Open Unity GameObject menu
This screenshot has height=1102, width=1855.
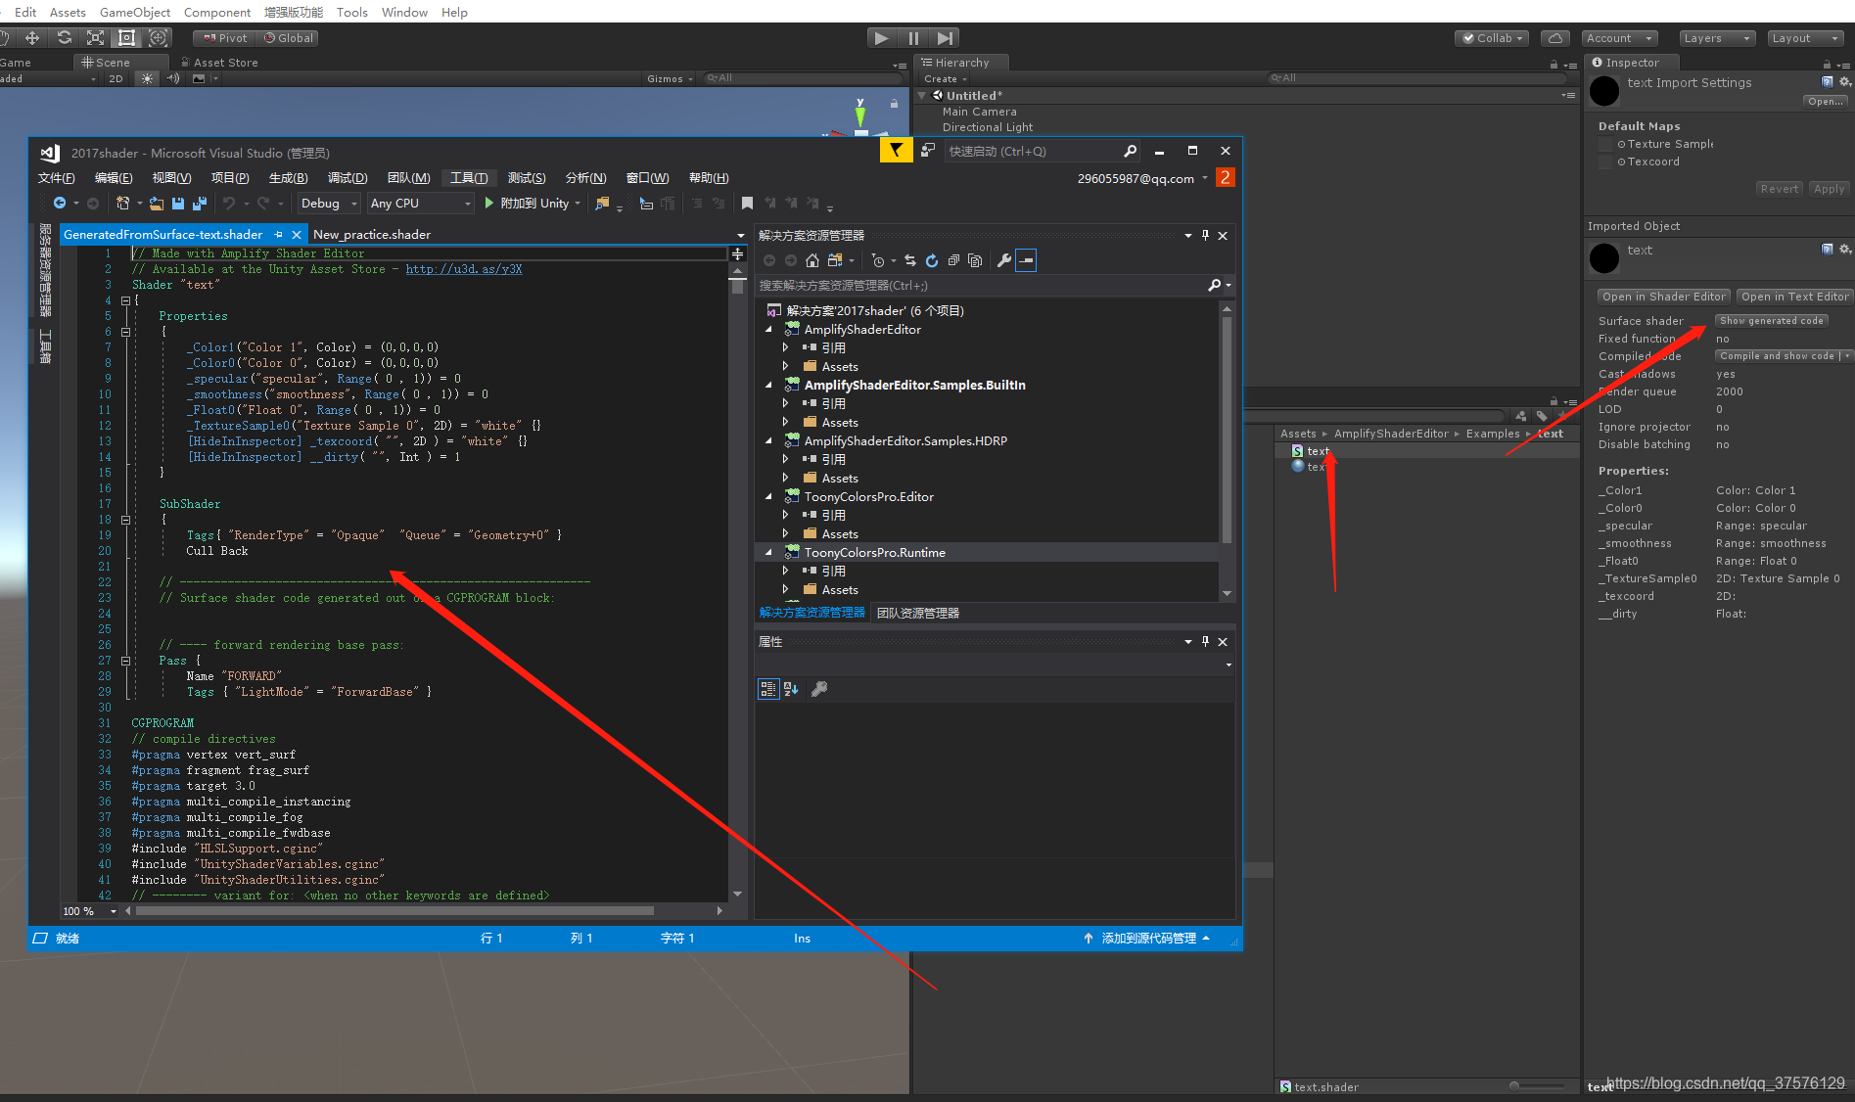click(x=135, y=12)
